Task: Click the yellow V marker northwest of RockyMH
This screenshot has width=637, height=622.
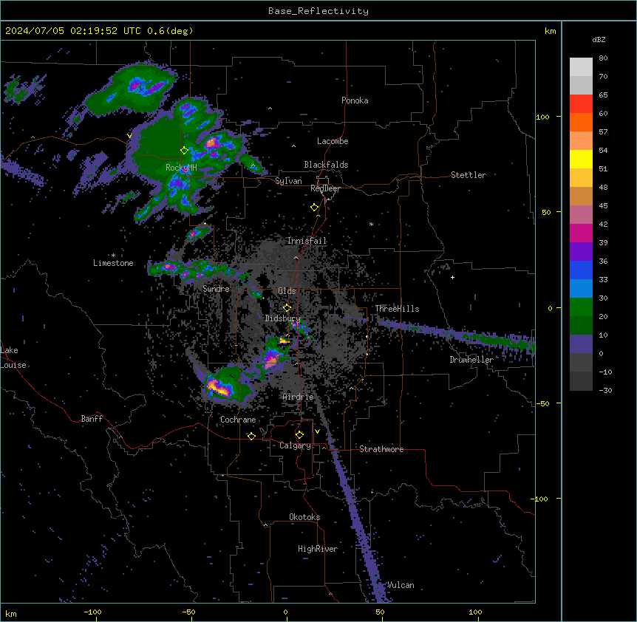Action: (129, 136)
